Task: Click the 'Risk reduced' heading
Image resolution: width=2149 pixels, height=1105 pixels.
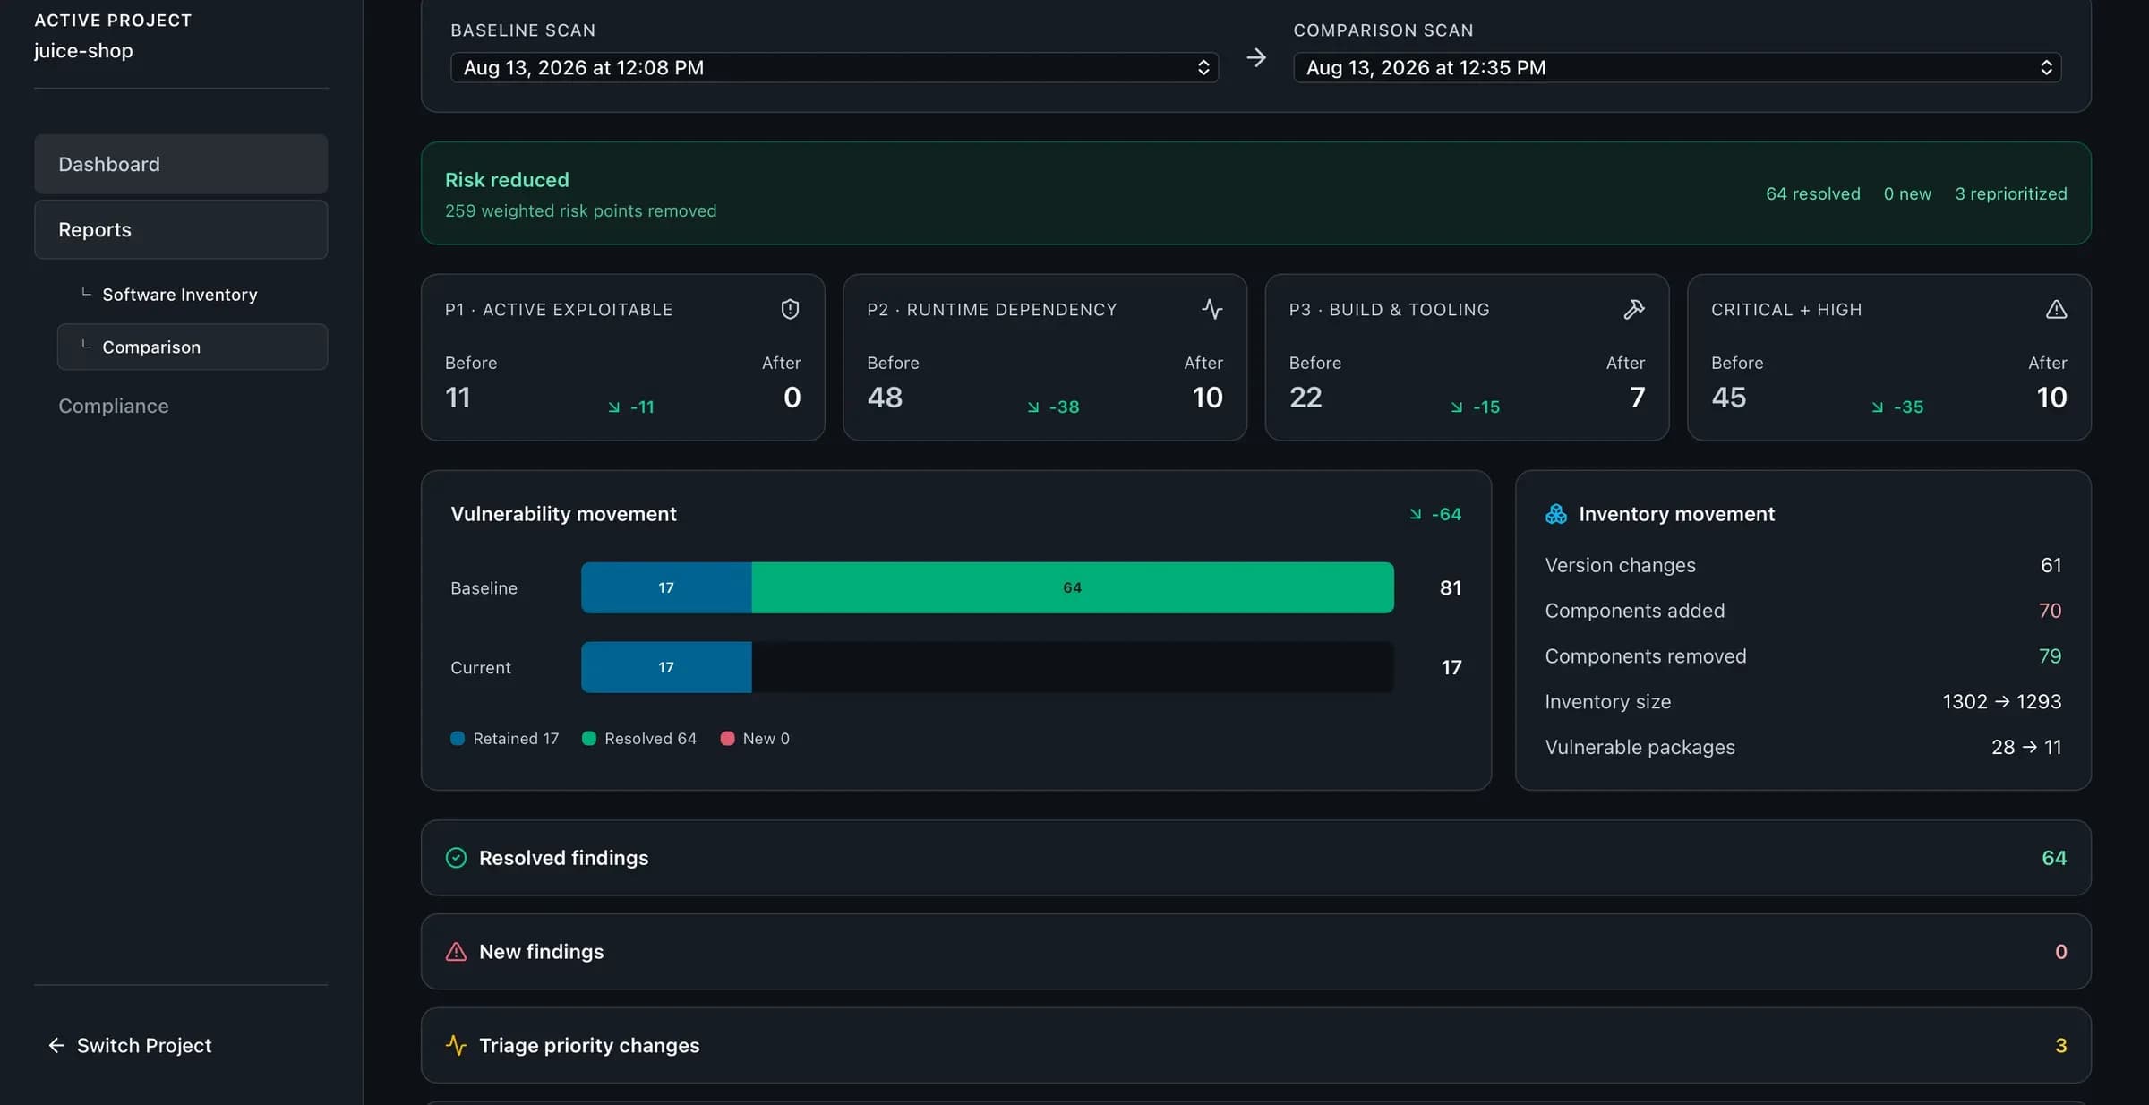Action: [x=507, y=180]
